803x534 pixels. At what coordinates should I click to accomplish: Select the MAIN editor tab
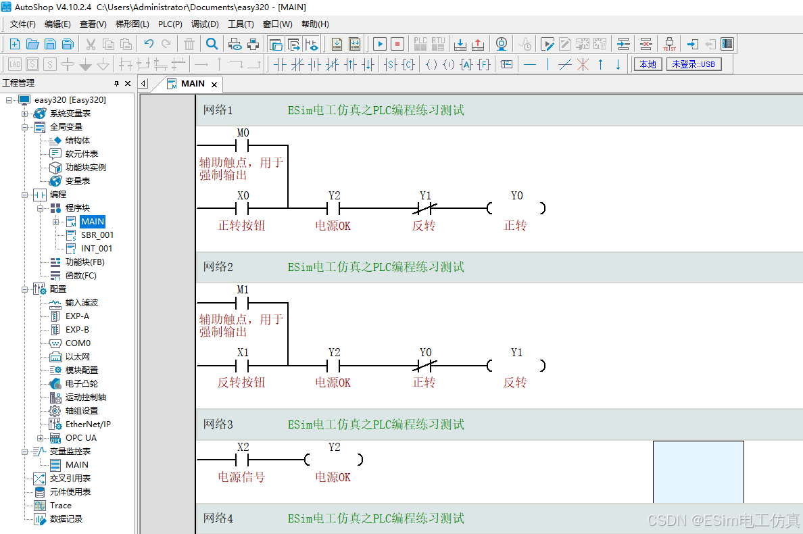(x=193, y=83)
